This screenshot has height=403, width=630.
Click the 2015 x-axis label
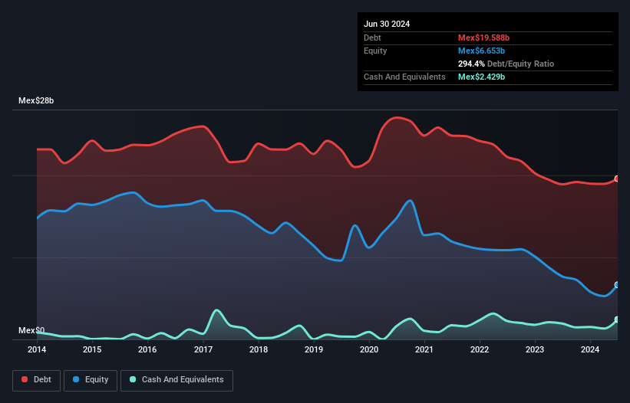coord(92,349)
